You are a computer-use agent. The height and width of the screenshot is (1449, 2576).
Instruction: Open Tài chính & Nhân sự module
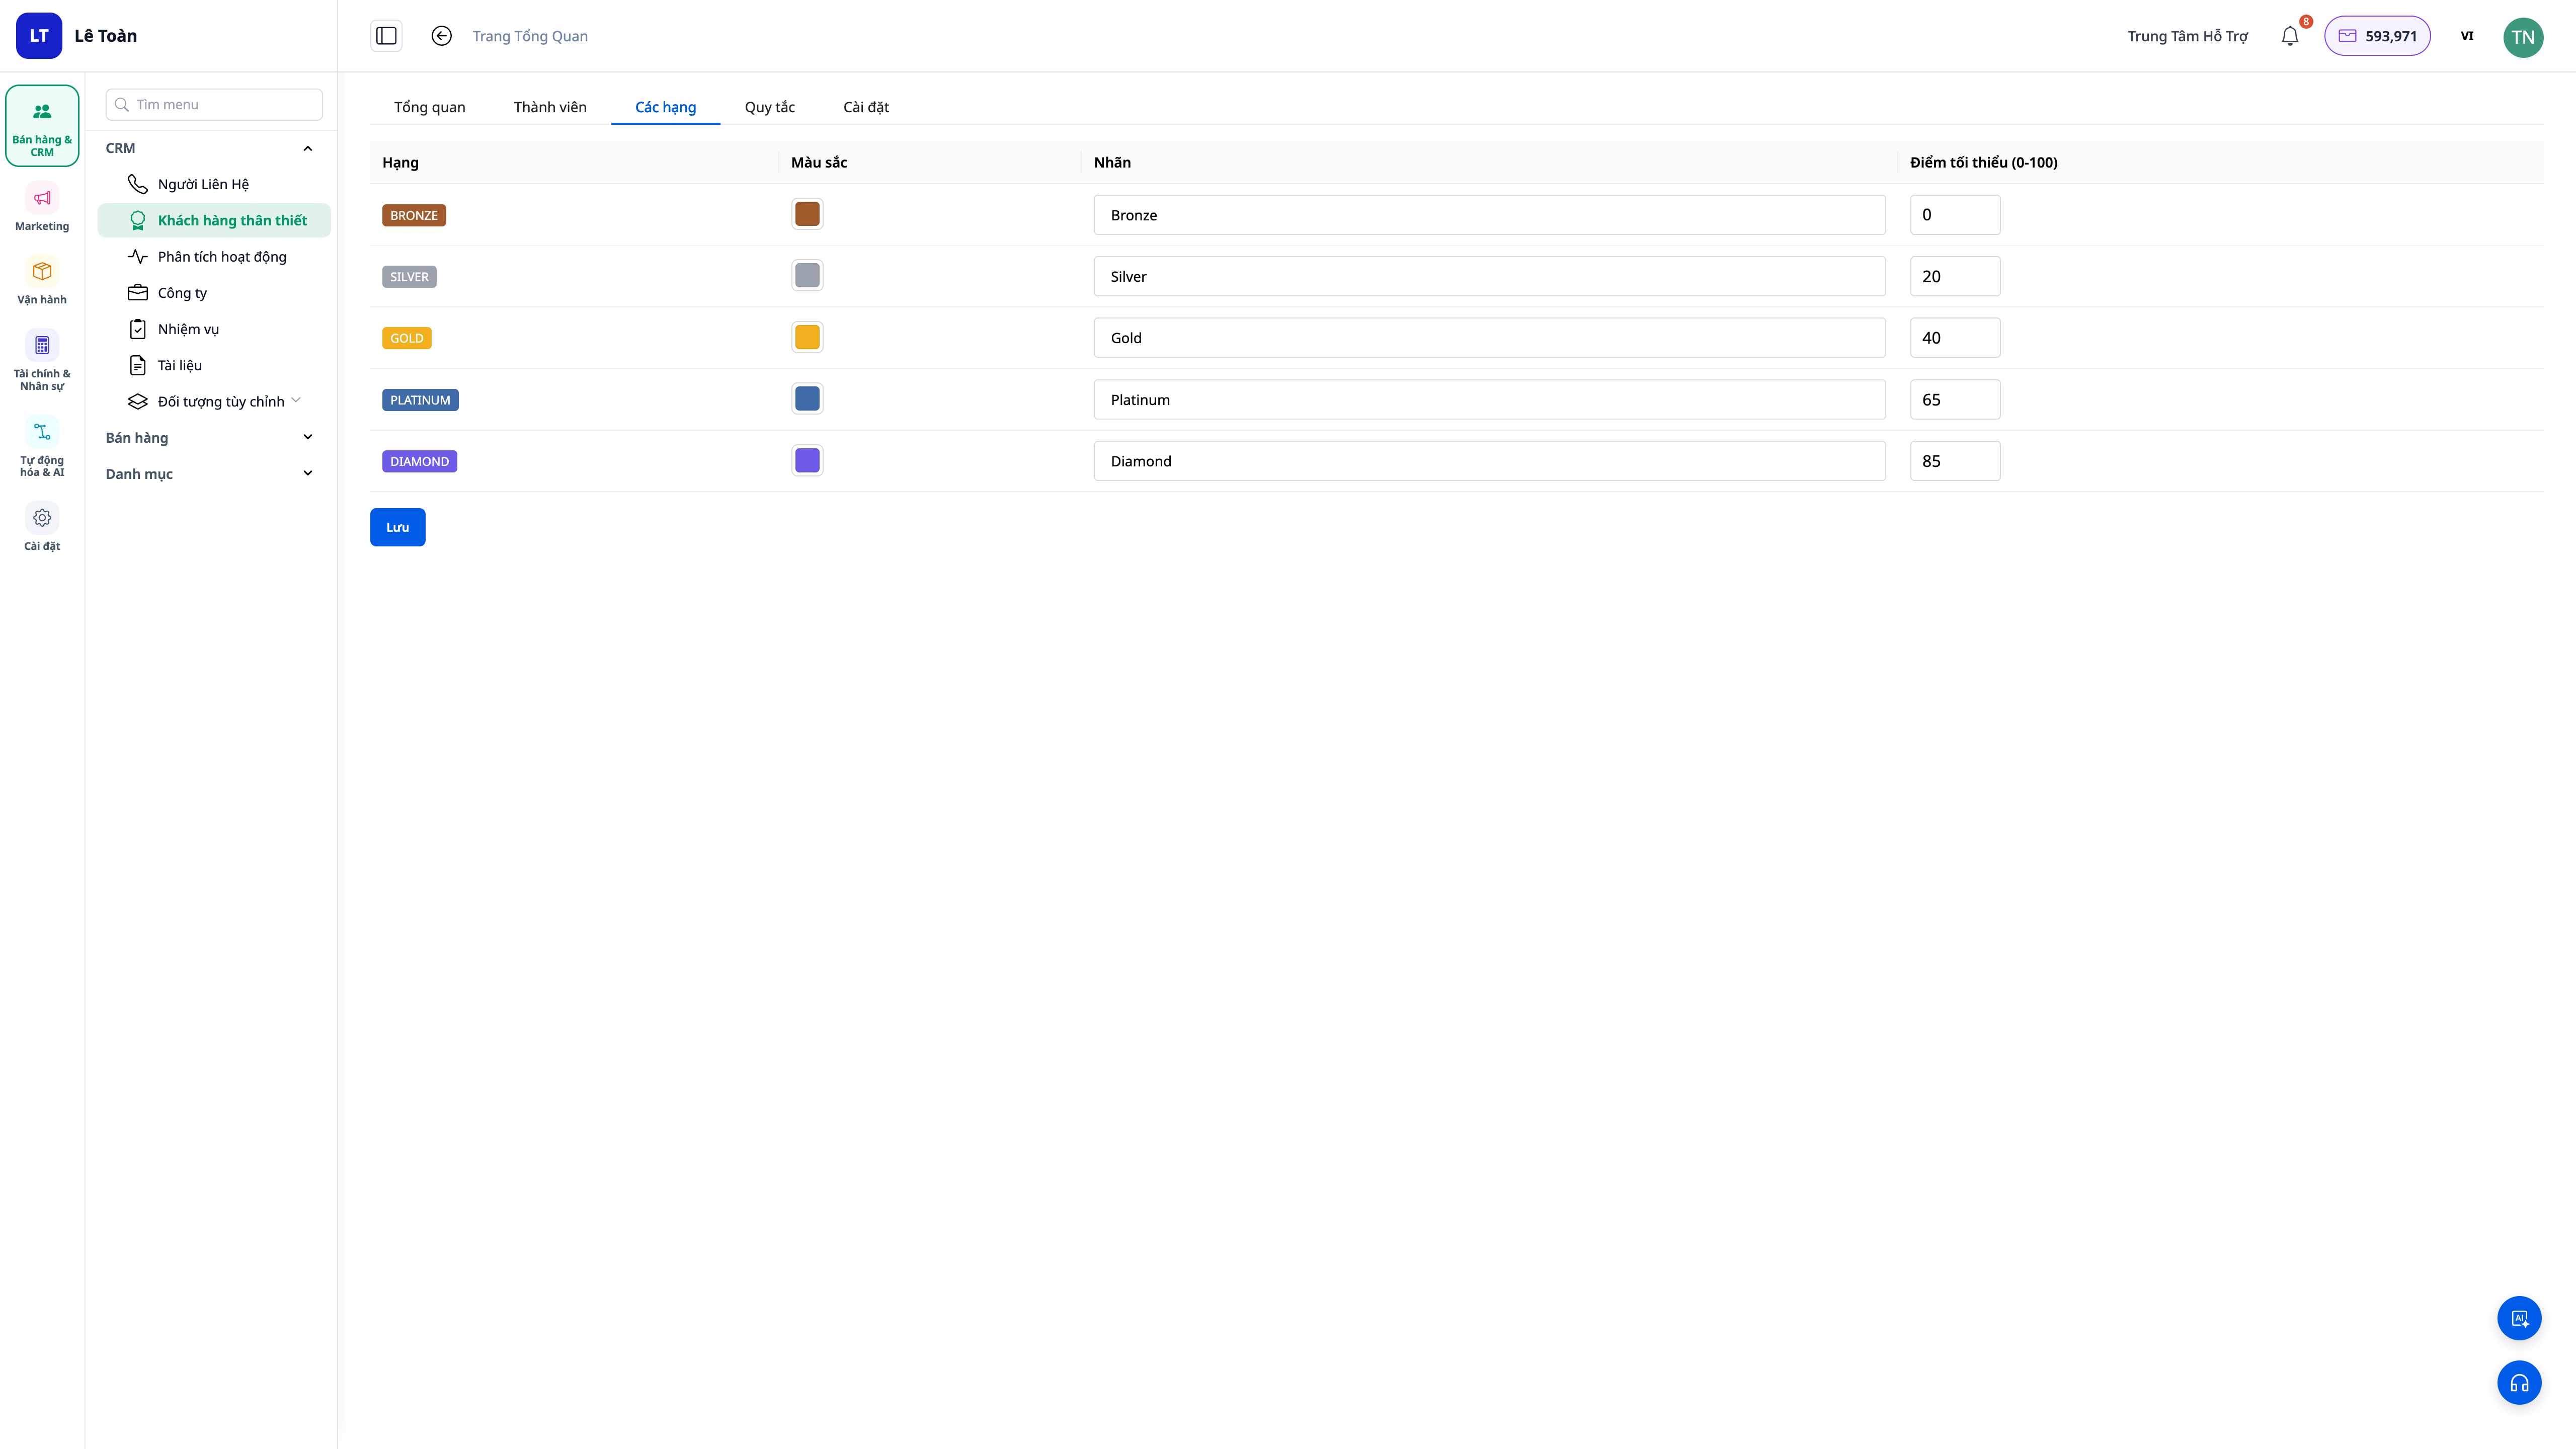pos(42,360)
